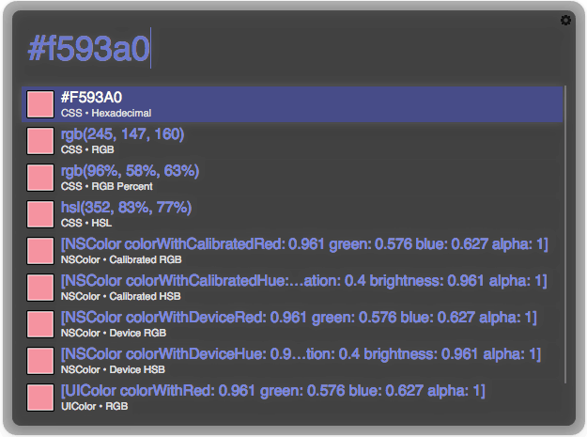Click the 'CSS • HSL' subtitle
Image resolution: width=587 pixels, height=437 pixels.
(x=86, y=223)
